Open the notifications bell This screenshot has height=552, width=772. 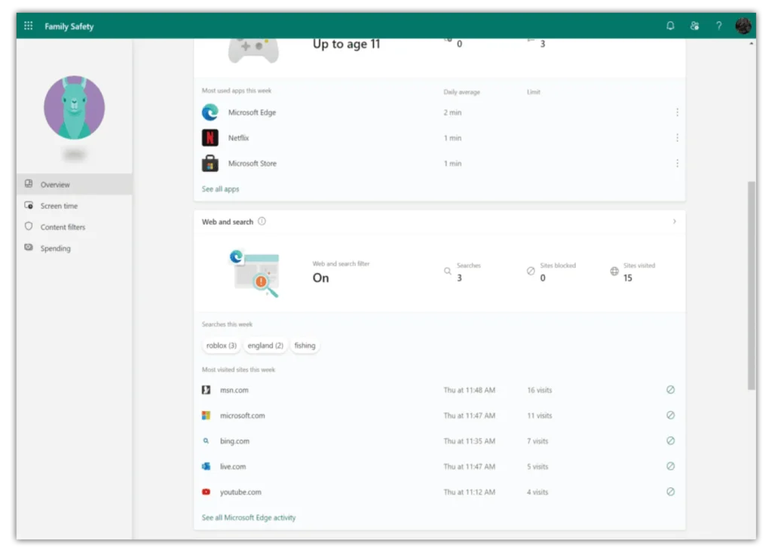[670, 26]
